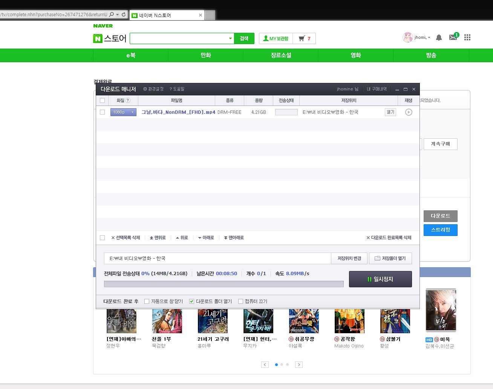This screenshot has width=493, height=389.
Task: Open 내 구매내역 link
Action: tap(377, 89)
